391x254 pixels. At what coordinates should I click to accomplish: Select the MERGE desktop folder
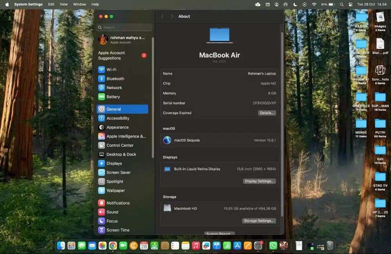tap(361, 128)
